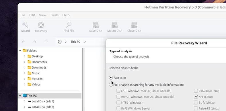This screenshot has width=226, height=111.
Task: Select the Full analysis radio button
Action: pyautogui.click(x=111, y=85)
